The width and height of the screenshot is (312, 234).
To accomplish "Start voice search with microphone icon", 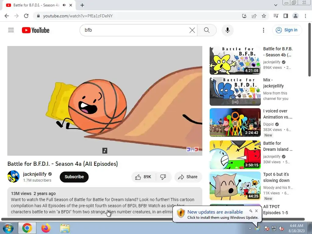I will pyautogui.click(x=227, y=30).
